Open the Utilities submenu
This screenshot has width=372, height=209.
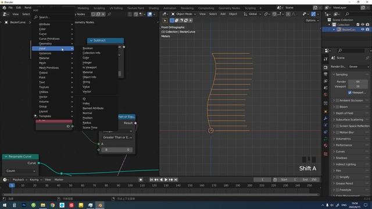coord(53,92)
